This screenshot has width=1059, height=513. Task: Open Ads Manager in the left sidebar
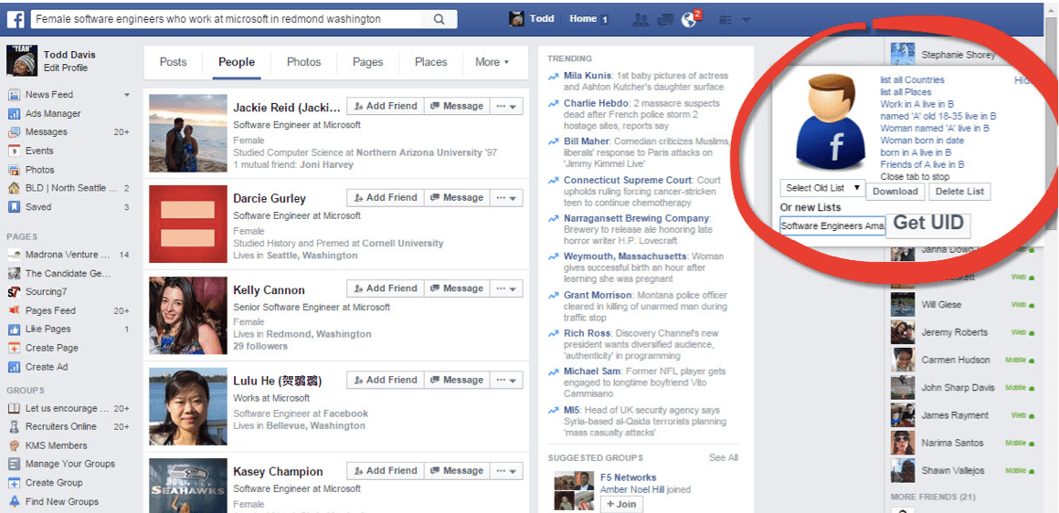pos(52,113)
